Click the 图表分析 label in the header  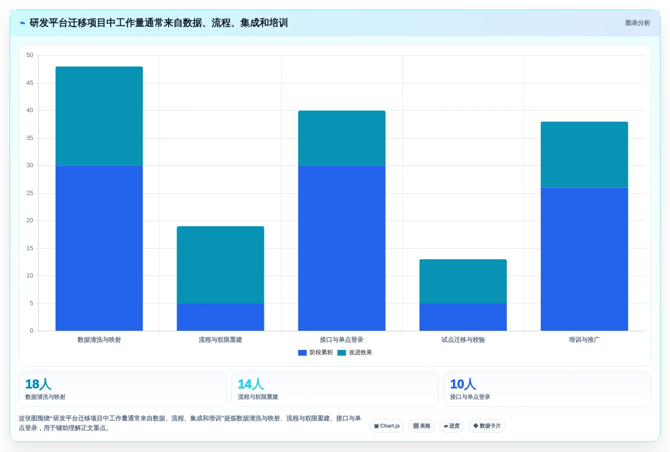(x=637, y=23)
